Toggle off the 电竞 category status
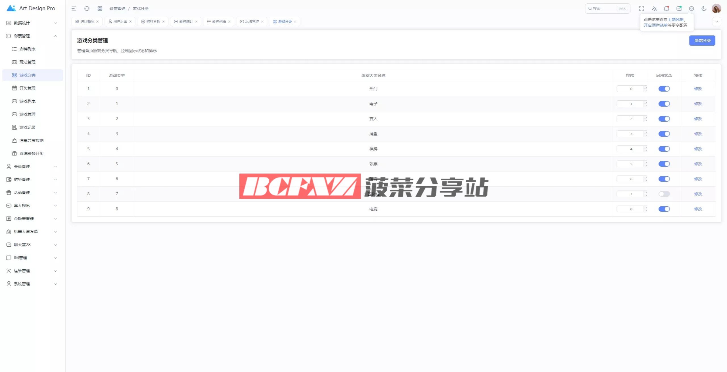The height and width of the screenshot is (372, 727). coord(664,209)
